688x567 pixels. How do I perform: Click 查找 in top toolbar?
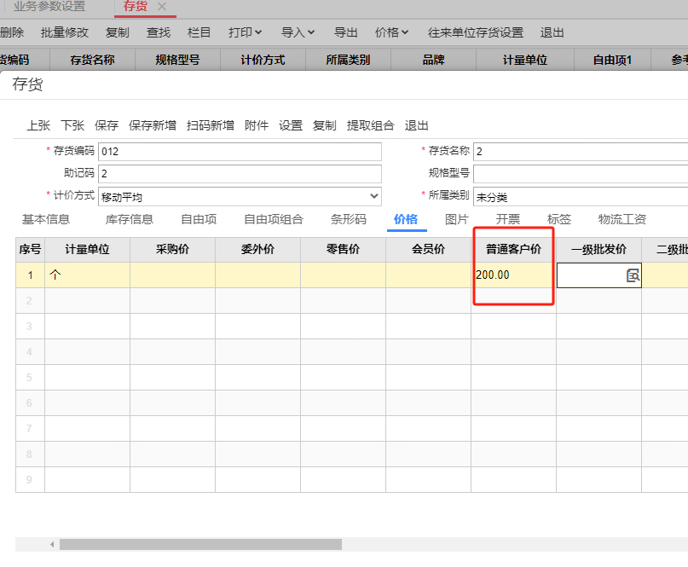pos(159,32)
